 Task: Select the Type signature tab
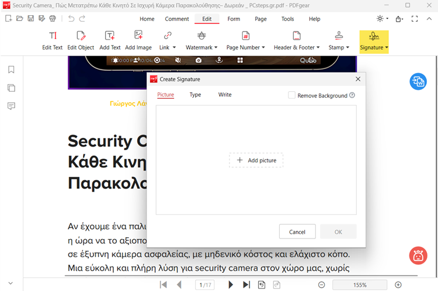(195, 95)
